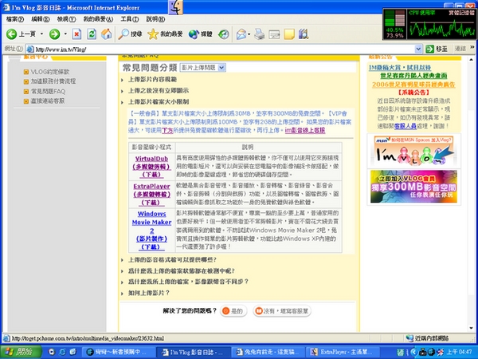Click the yellow note Discuss icon
This screenshot has height=359, width=478.
pos(289,34)
